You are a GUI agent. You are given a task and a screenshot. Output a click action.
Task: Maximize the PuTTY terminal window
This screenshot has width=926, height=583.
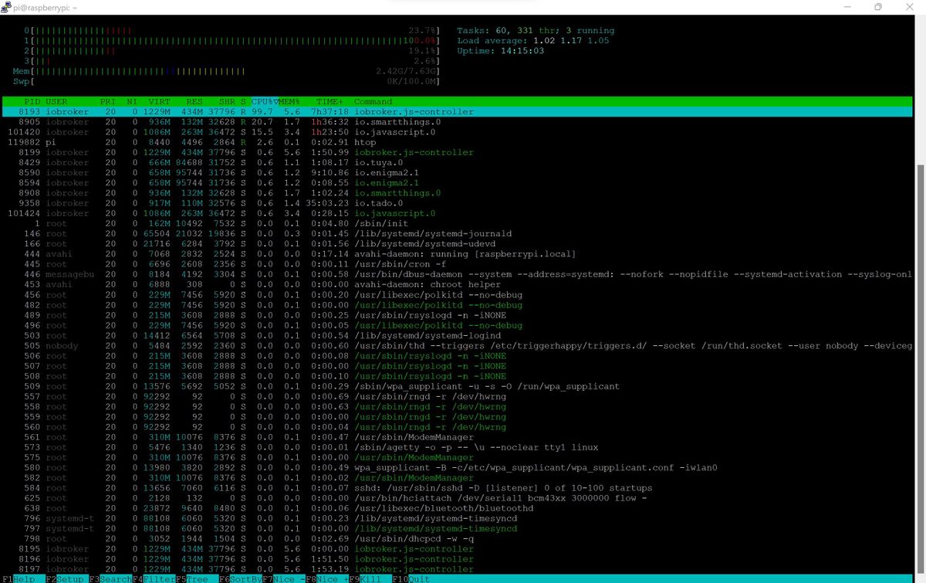[x=877, y=7]
